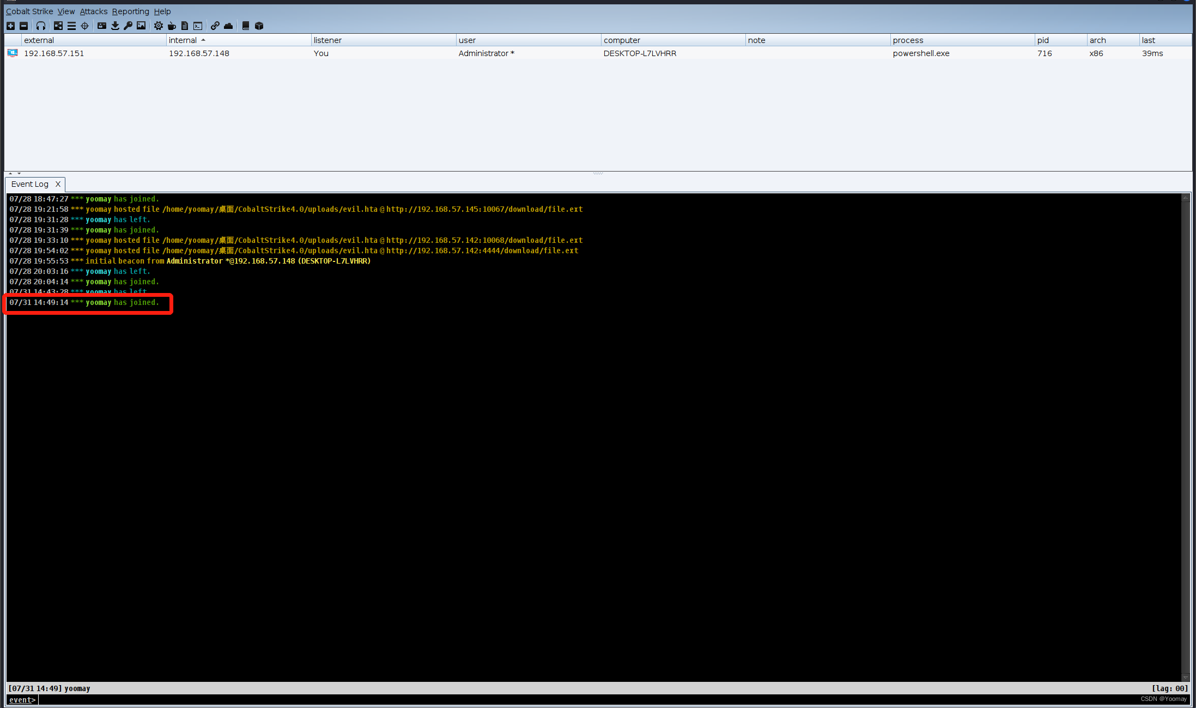Sort sessions by the process column header

pyautogui.click(x=963, y=40)
